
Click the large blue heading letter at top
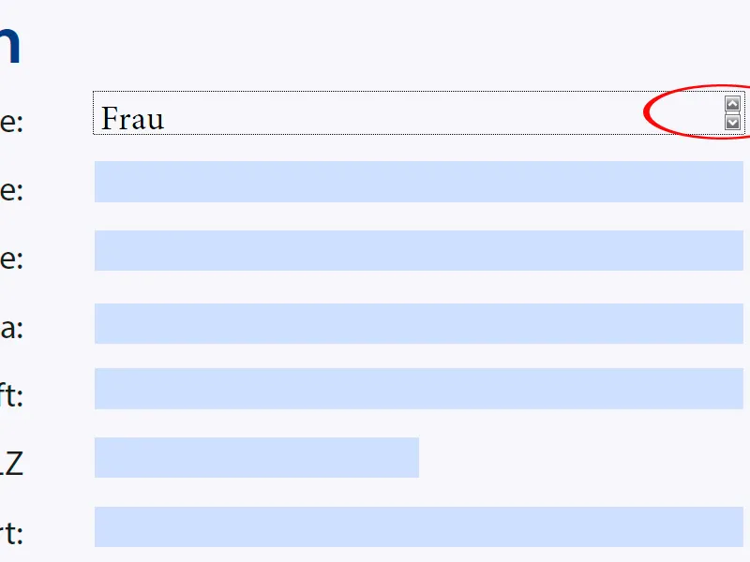click(x=8, y=47)
